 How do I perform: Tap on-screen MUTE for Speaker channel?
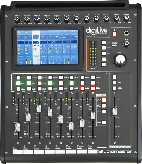coord(74,63)
